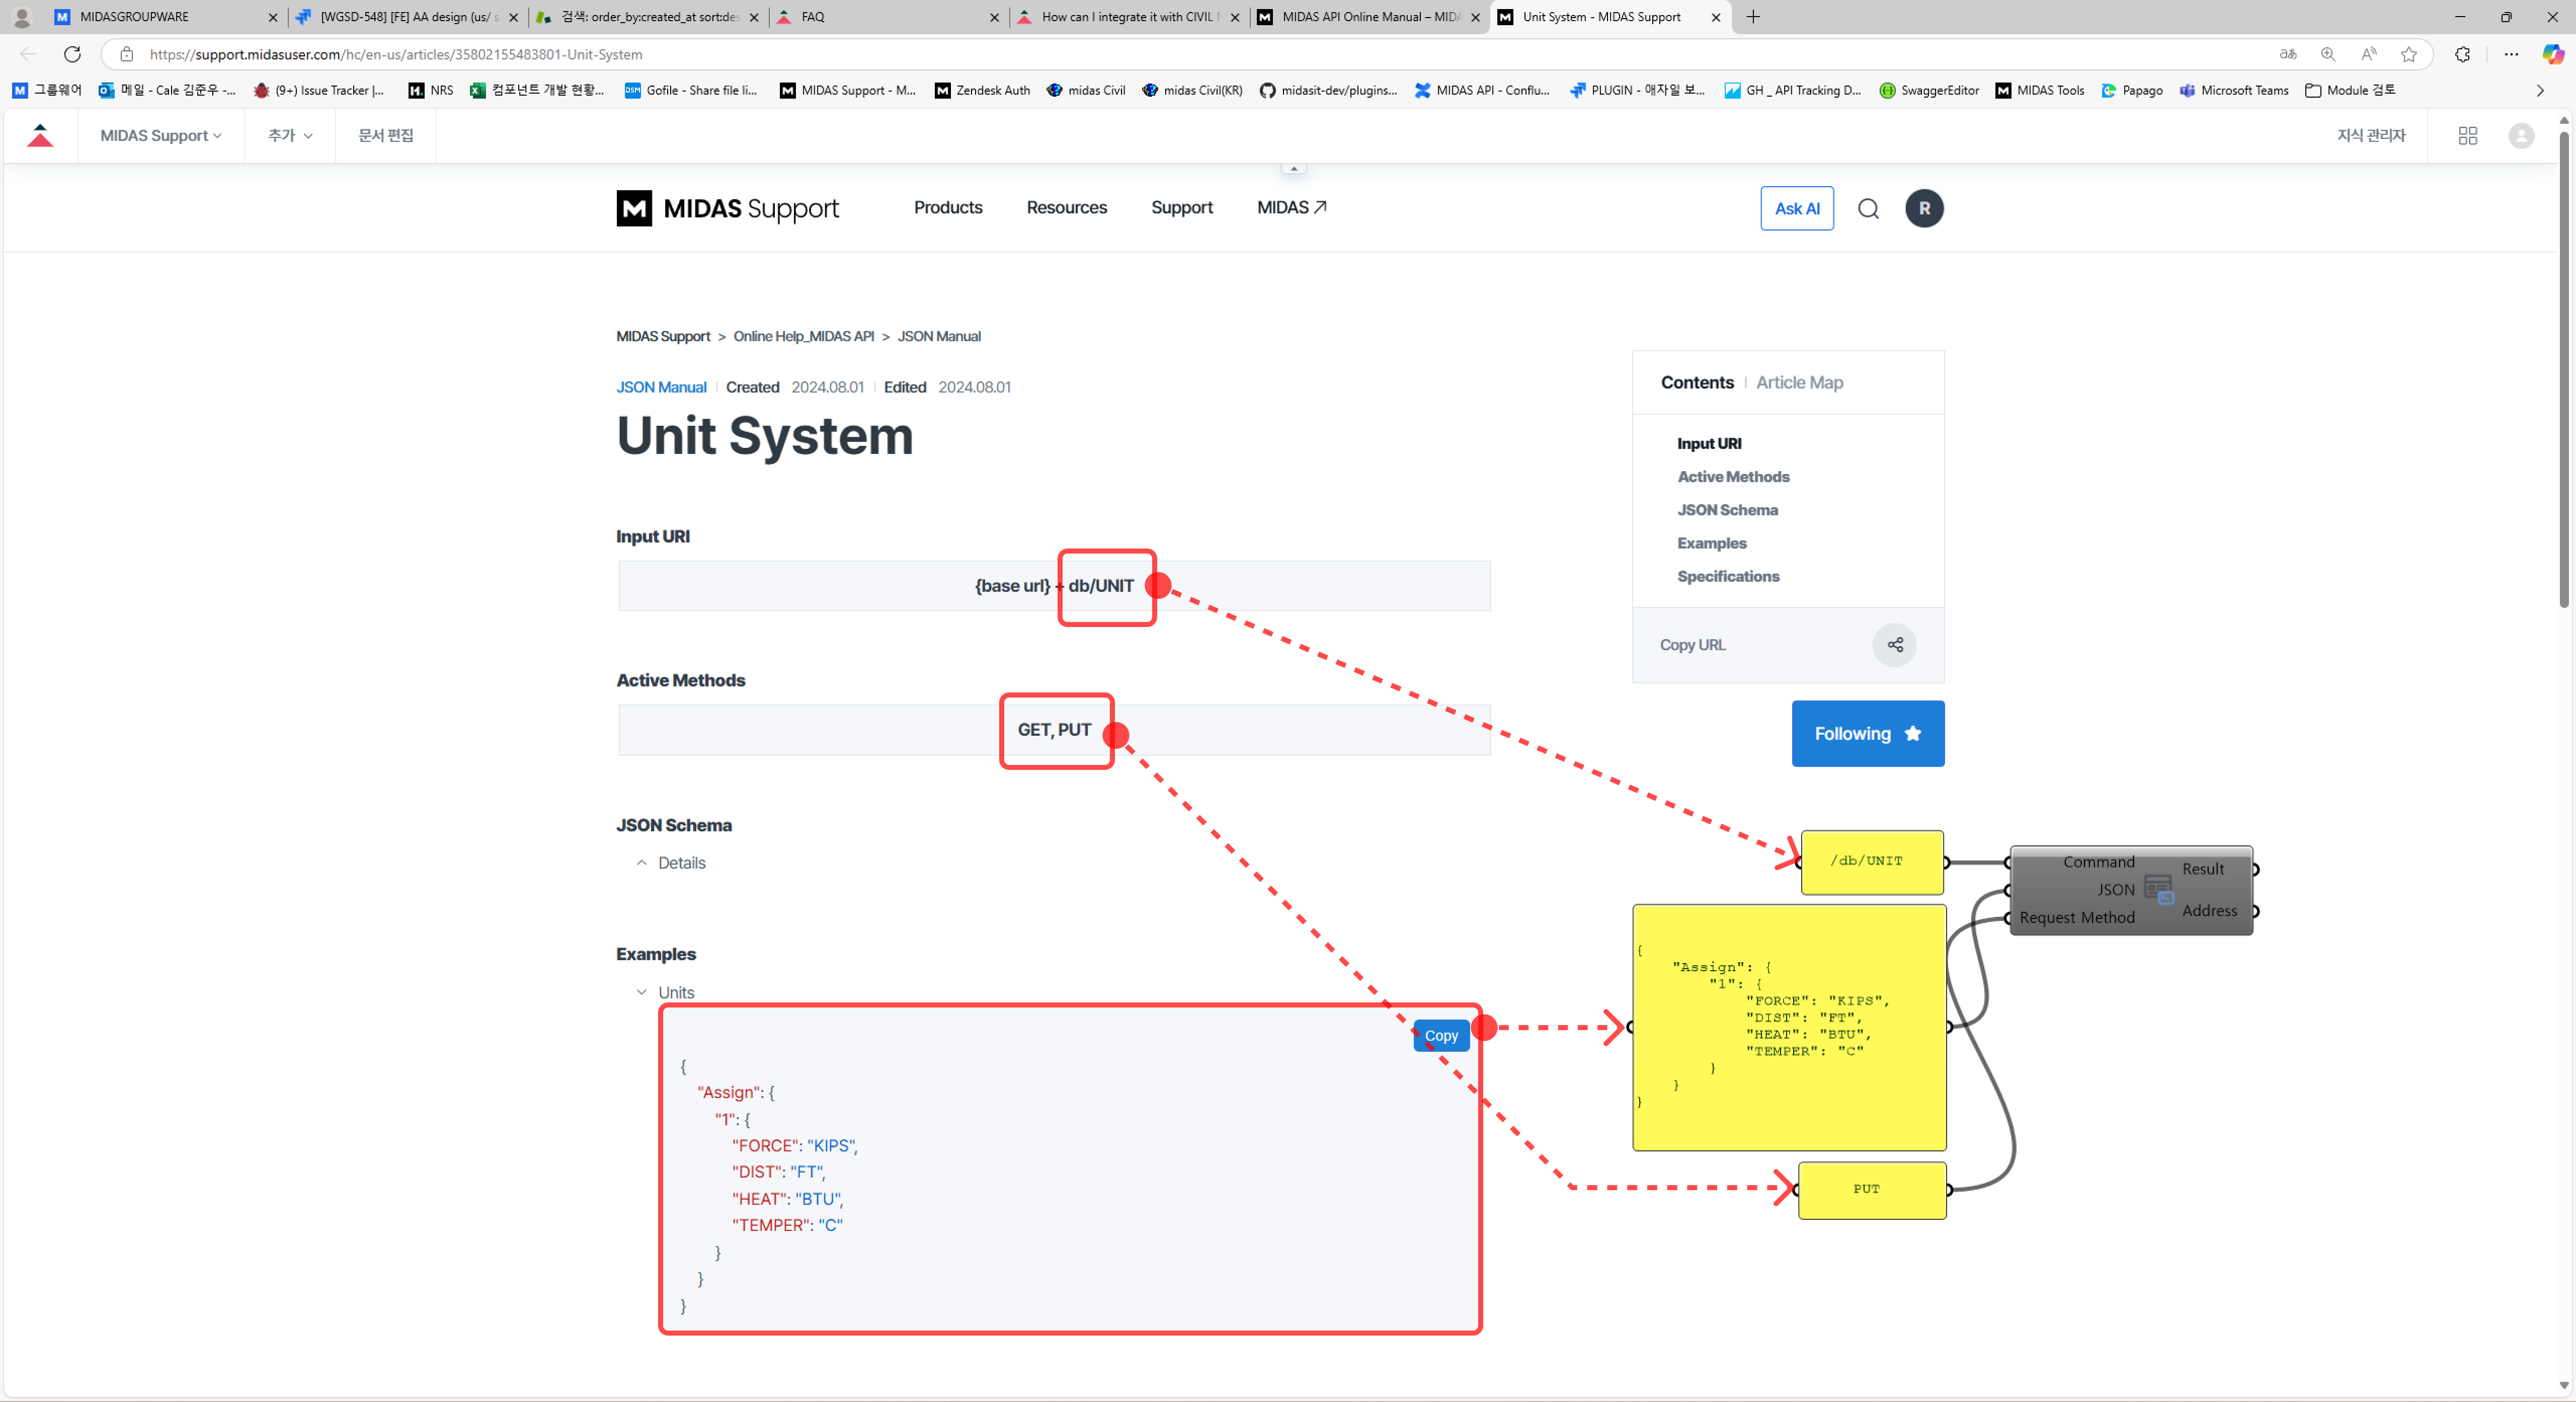
Task: Toggle the Following button
Action: point(1867,733)
